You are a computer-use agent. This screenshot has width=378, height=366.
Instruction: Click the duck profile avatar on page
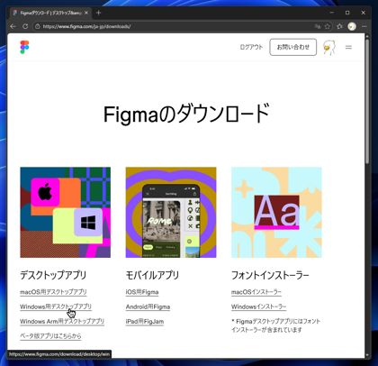329,47
